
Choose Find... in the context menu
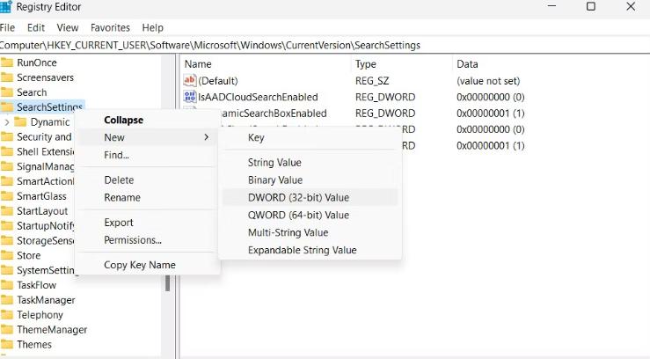click(147, 155)
